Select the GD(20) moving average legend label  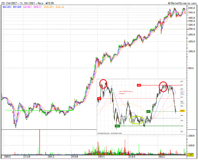click(7, 7)
